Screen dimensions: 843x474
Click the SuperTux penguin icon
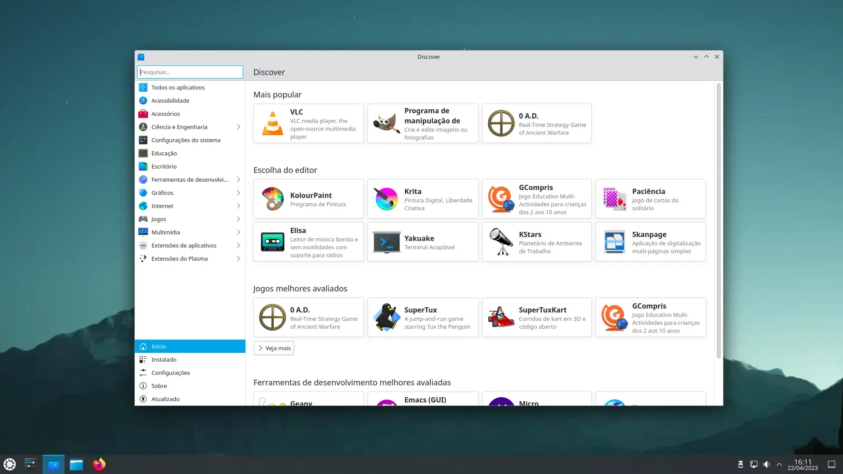pos(386,317)
